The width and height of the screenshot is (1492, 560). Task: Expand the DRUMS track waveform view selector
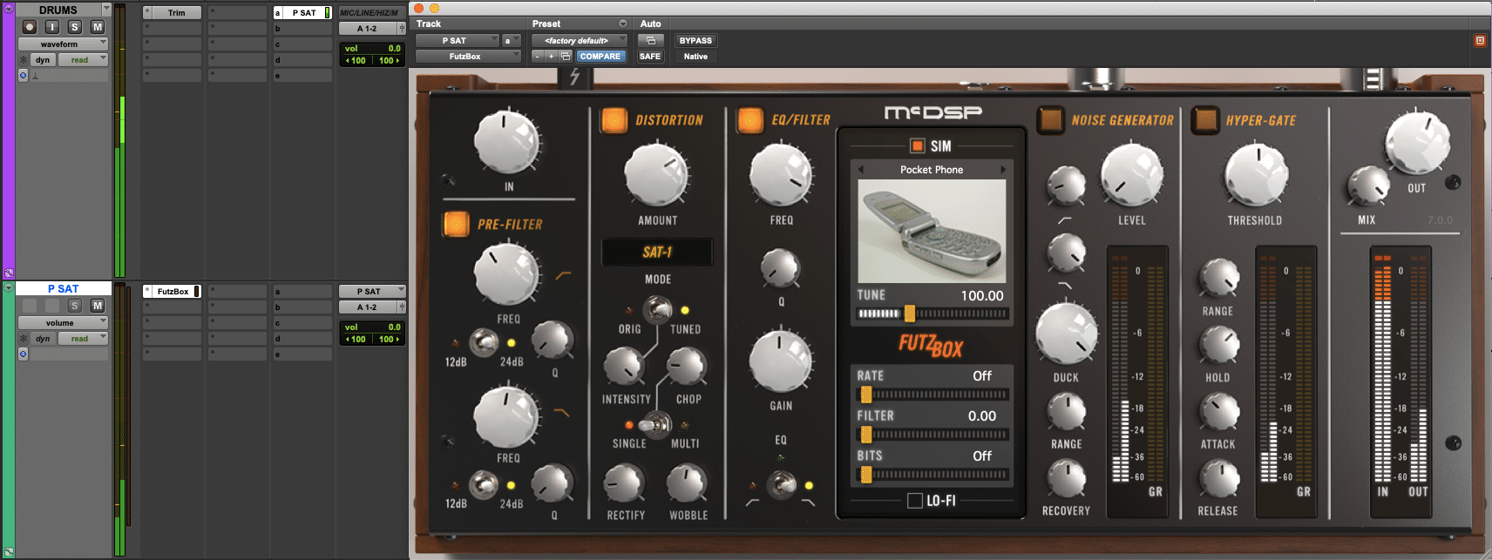pos(63,44)
